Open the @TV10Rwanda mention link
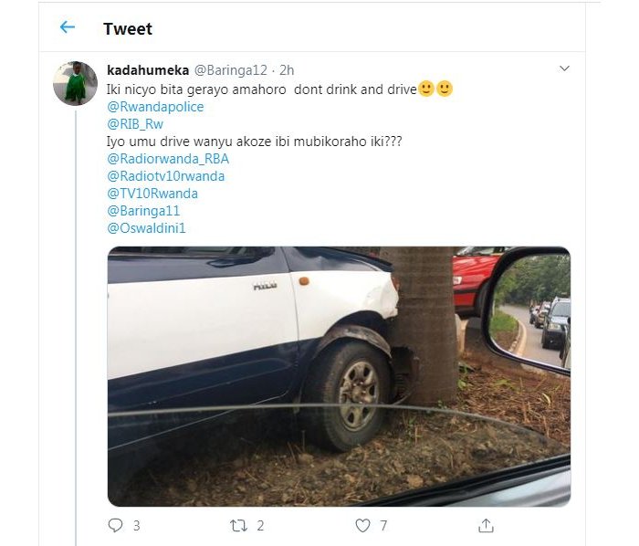 tap(152, 194)
